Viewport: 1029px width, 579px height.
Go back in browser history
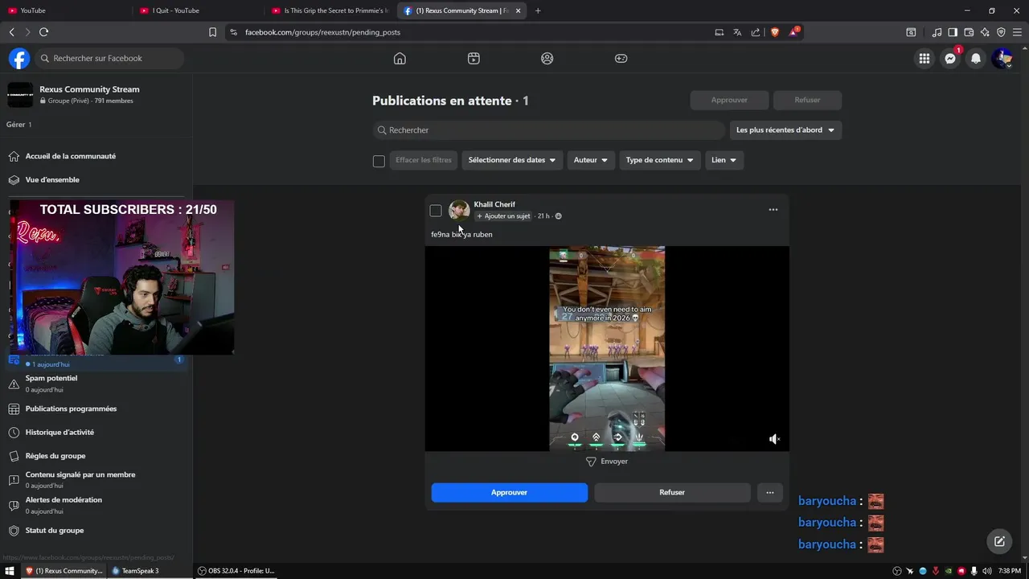(11, 32)
